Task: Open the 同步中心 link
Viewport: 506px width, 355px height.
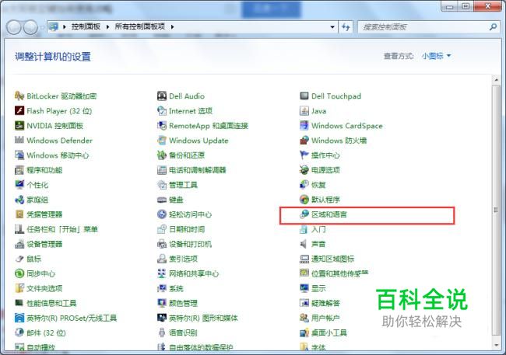Action: [41, 273]
